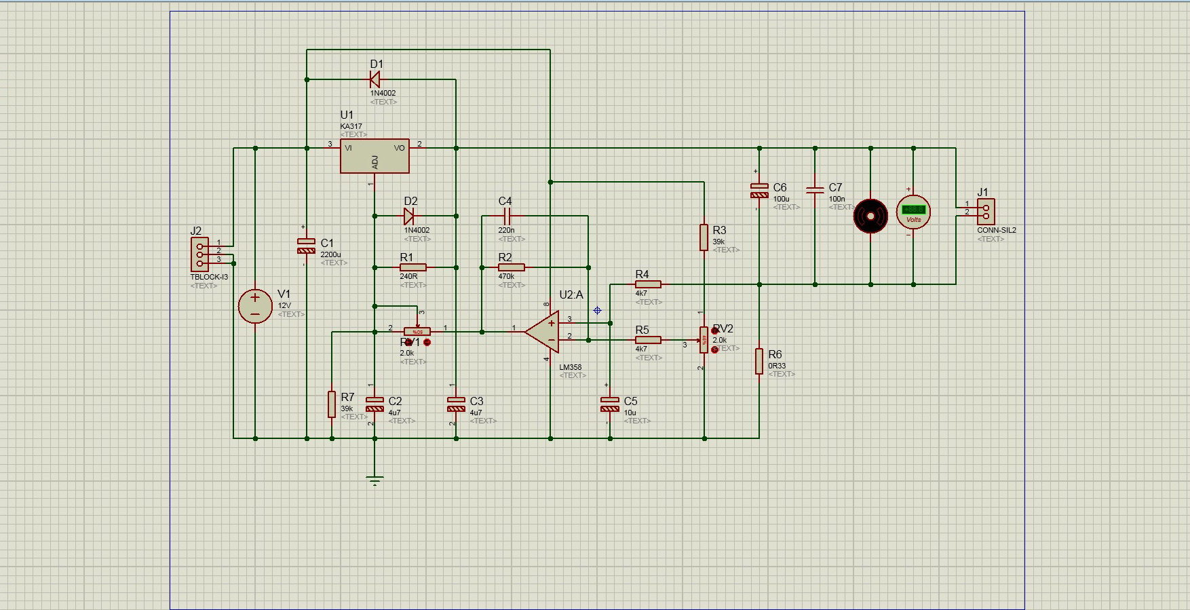Image resolution: width=1190 pixels, height=610 pixels.
Task: Select resistor R2 symbol
Action: pyautogui.click(x=512, y=267)
